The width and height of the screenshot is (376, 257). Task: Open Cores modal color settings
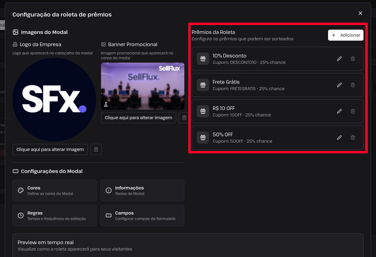point(55,190)
